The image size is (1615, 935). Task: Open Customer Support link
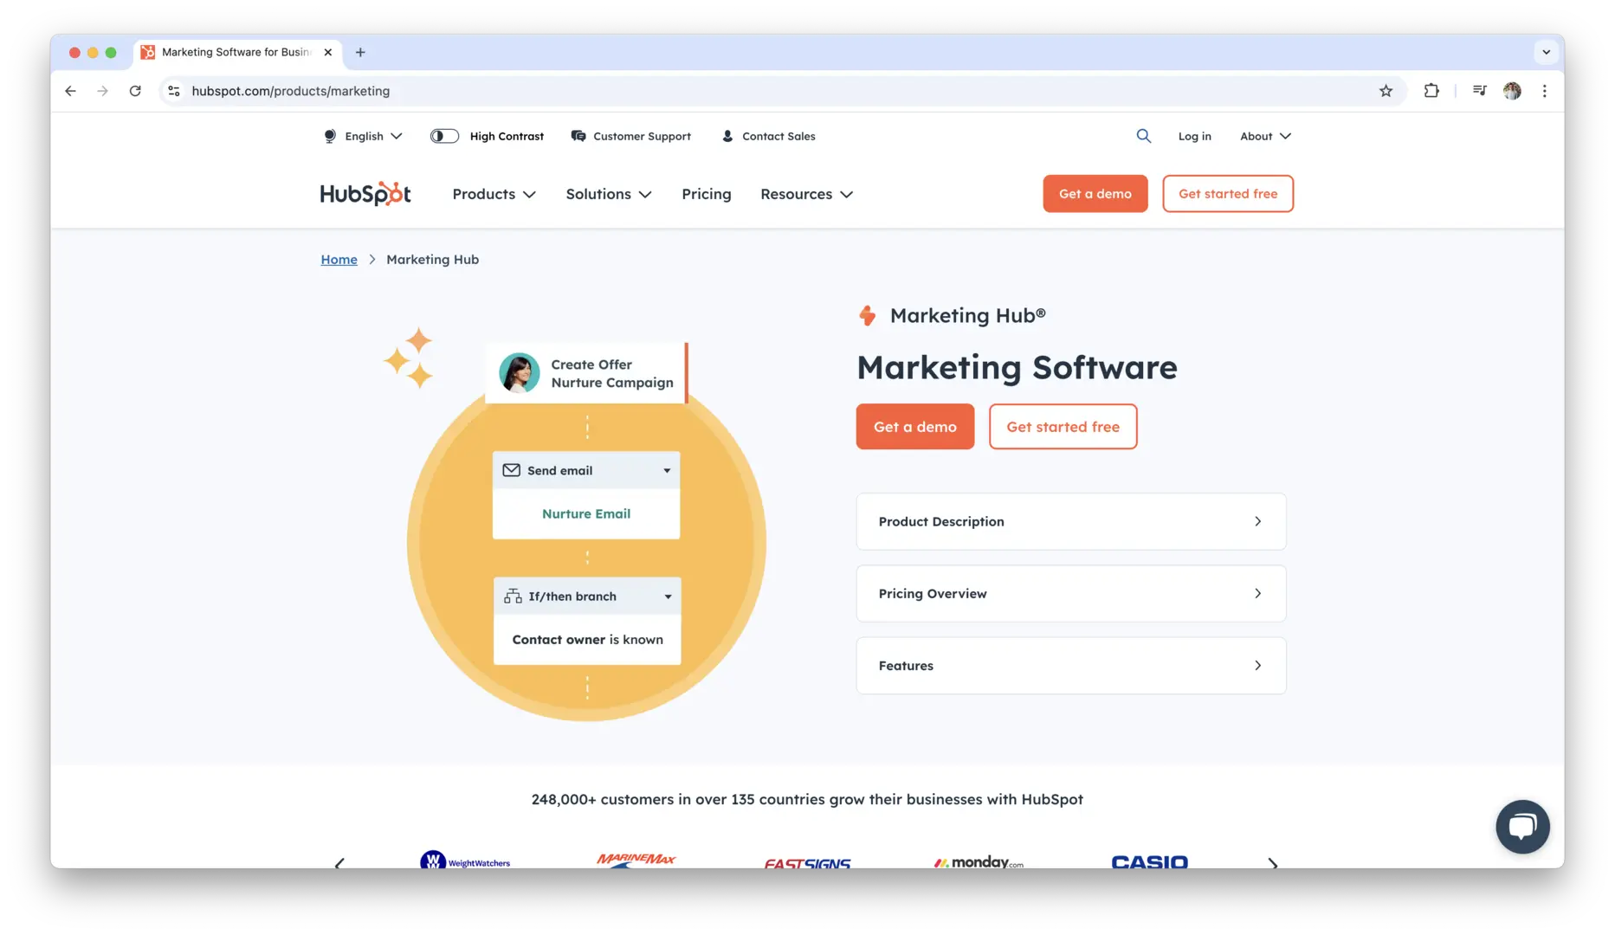pos(631,136)
